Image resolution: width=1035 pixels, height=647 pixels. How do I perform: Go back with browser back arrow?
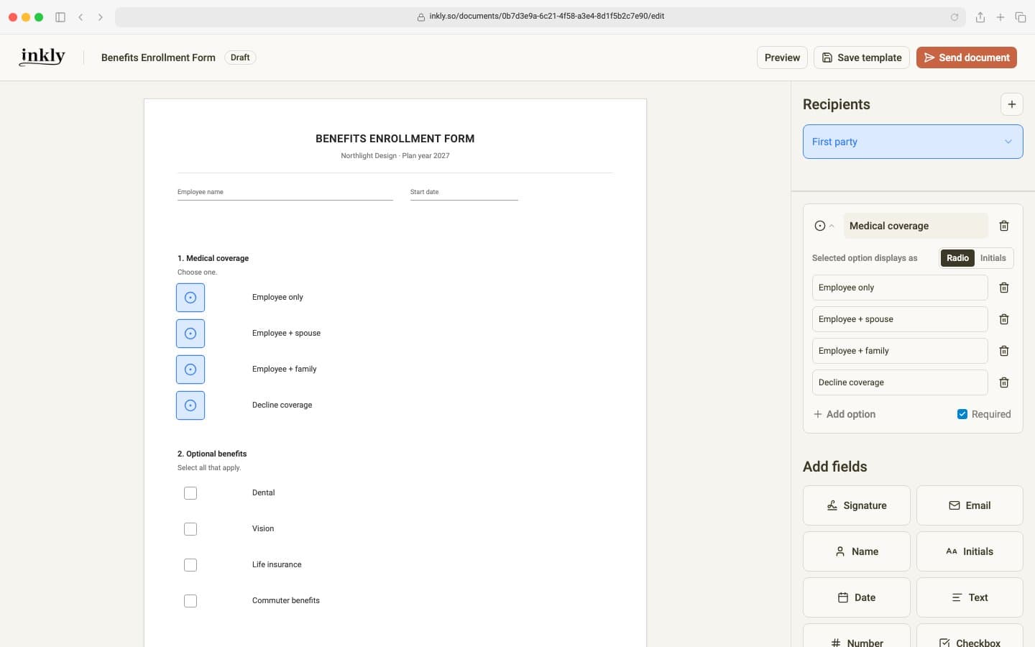click(80, 17)
